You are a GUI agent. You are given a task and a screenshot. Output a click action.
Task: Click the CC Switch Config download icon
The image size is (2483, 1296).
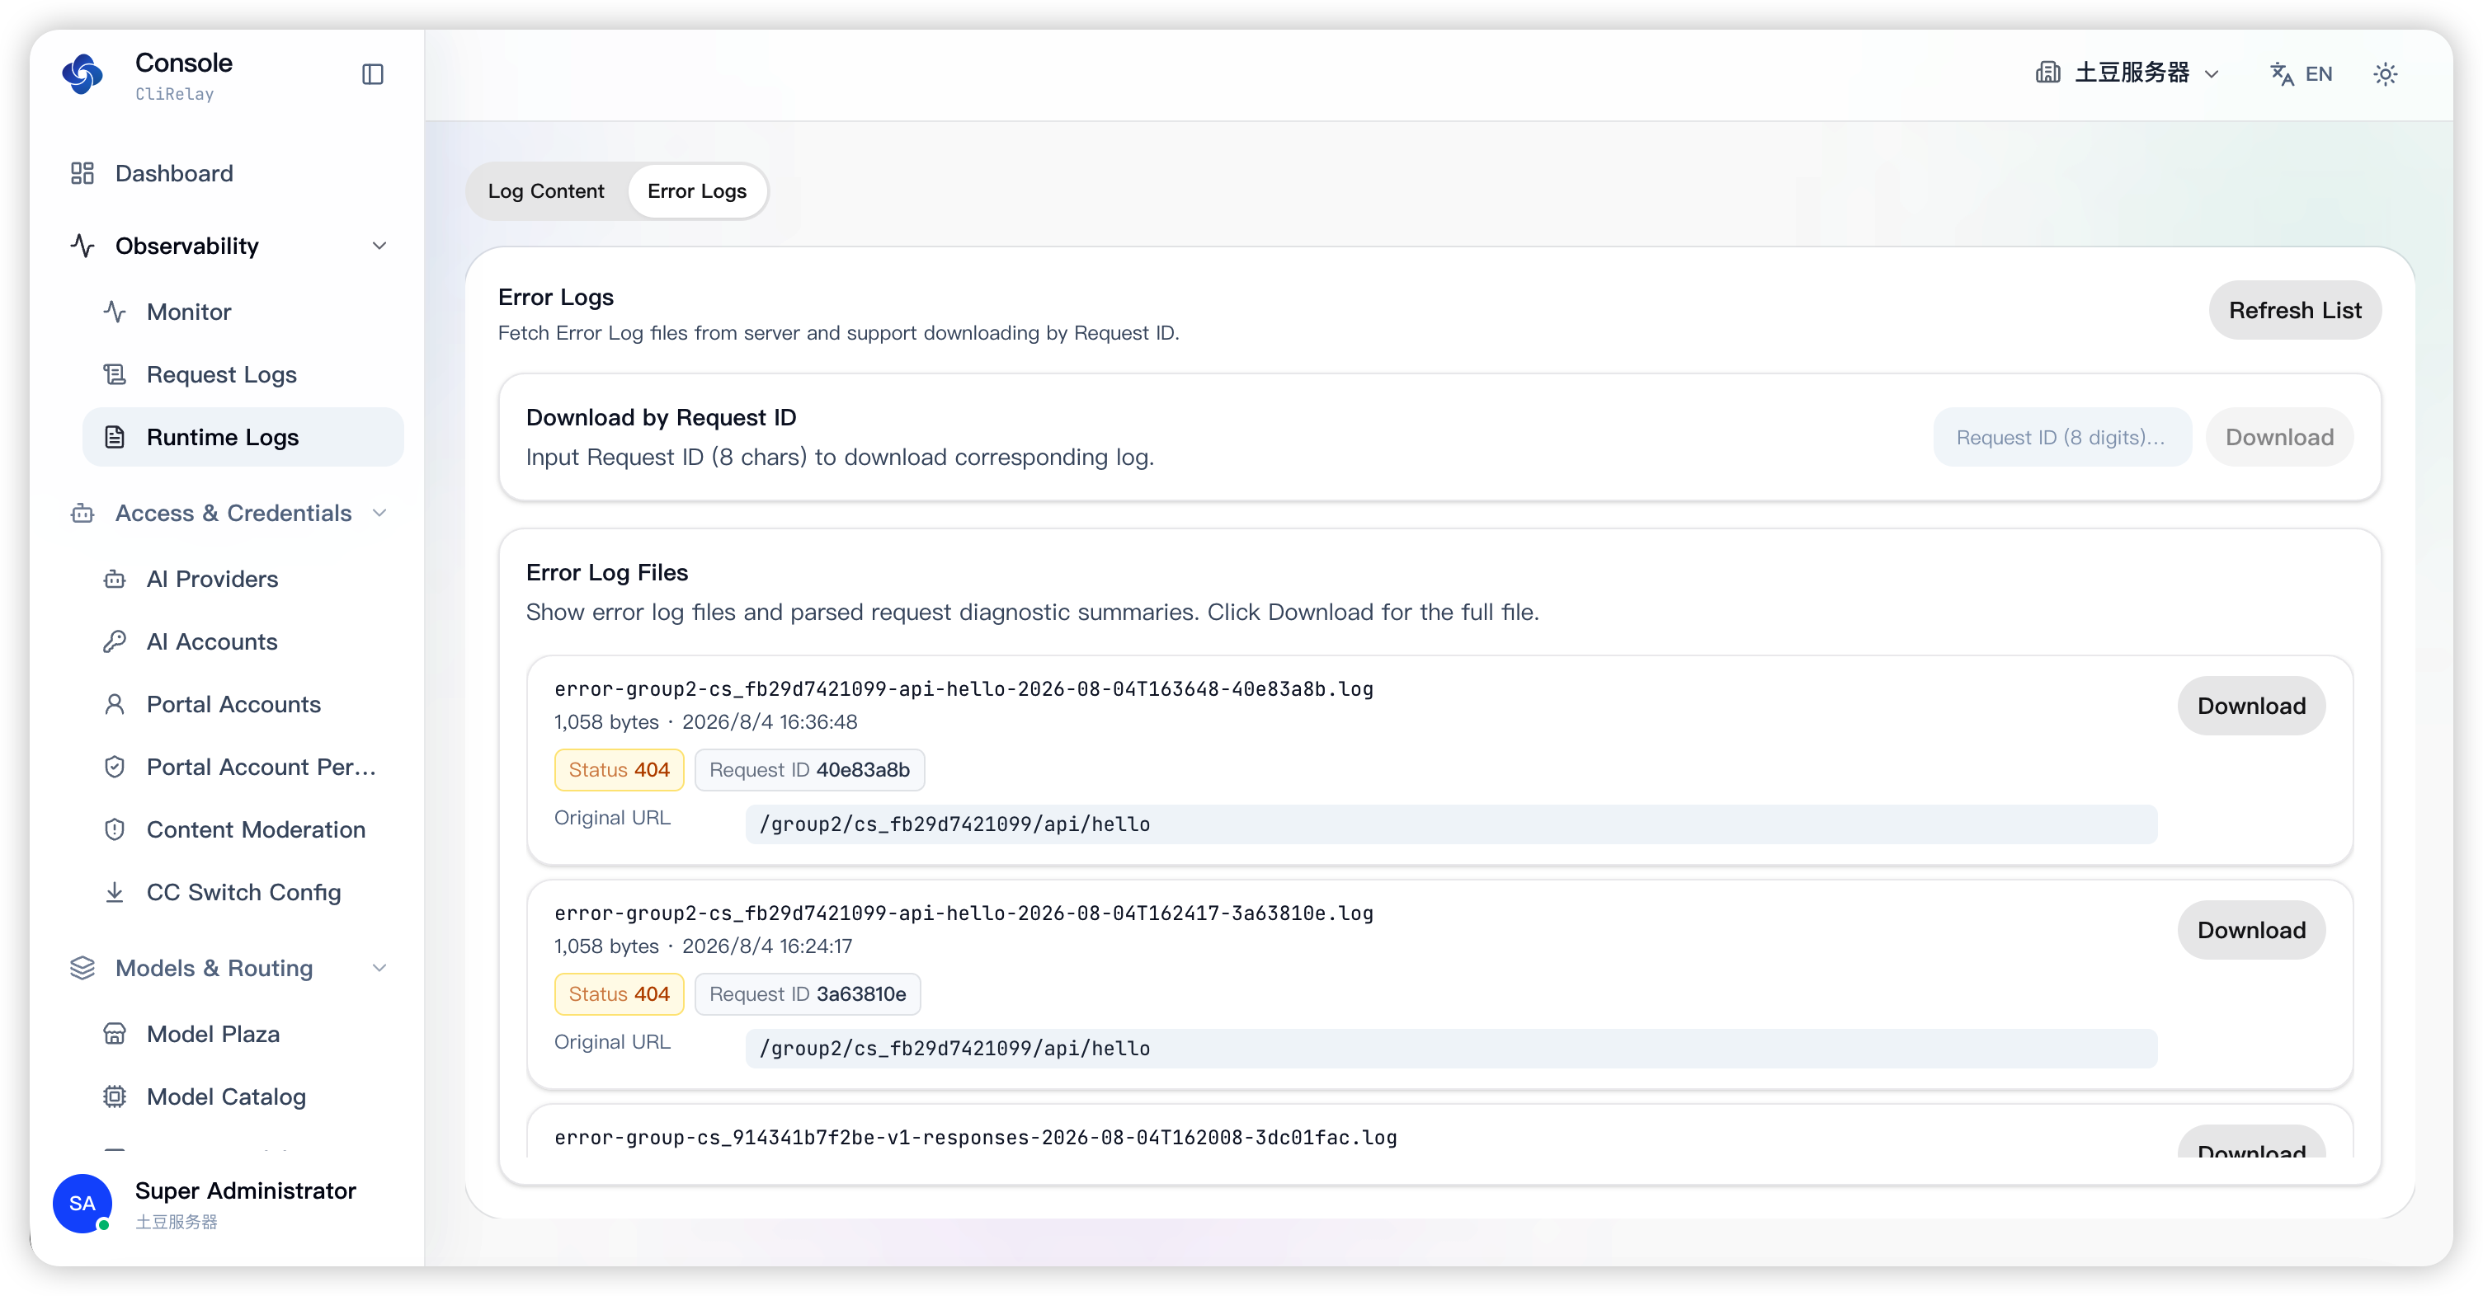click(115, 892)
